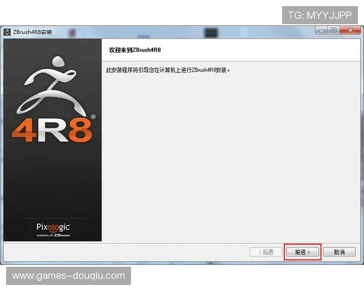Viewport: 364px width, 291px height.
Task: Maximize the installer window
Action: click(333, 30)
